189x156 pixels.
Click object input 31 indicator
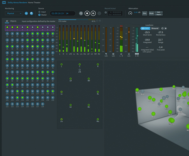[x=7, y=46]
